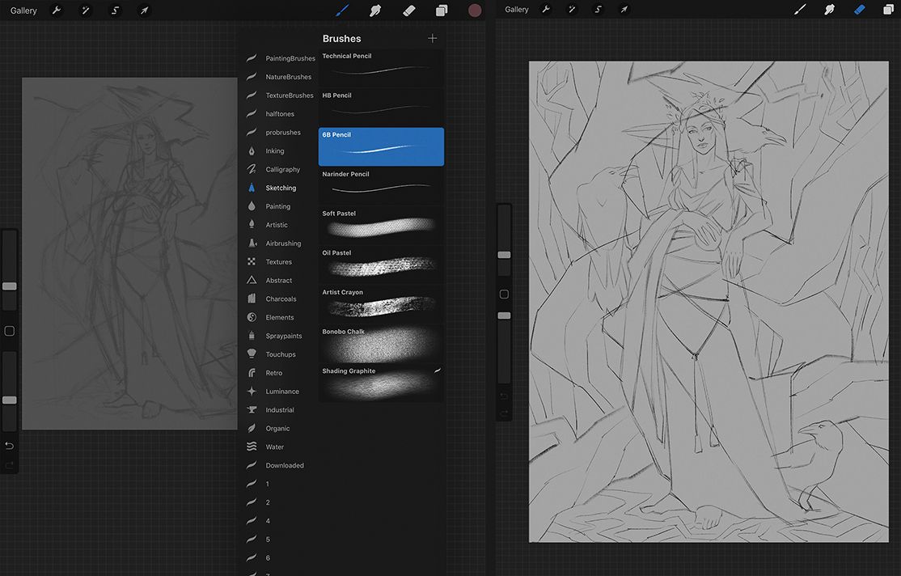Select the Brush tool in the top bar
The image size is (901, 576).
[x=341, y=10]
